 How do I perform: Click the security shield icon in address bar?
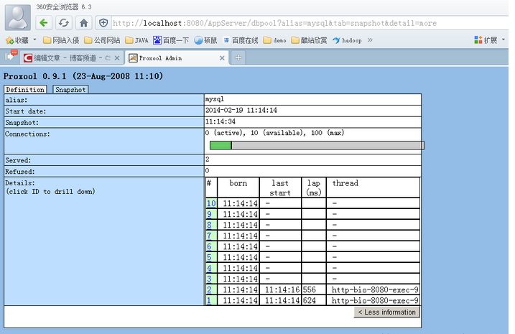pyautogui.click(x=103, y=23)
